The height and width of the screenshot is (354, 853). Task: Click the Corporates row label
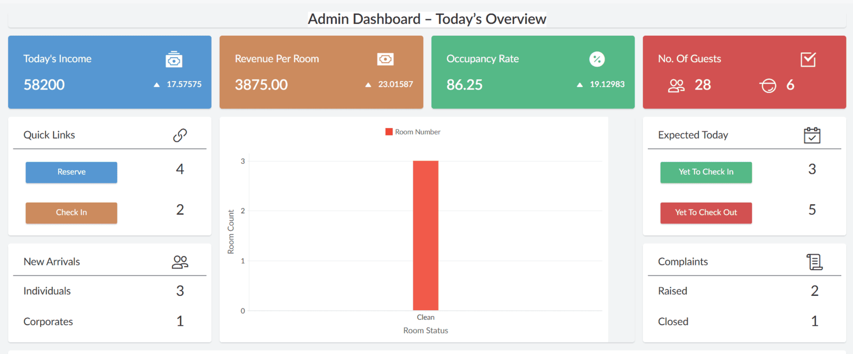[x=48, y=321]
